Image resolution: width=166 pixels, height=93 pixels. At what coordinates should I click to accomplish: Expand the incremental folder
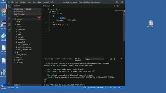pyautogui.click(x=16, y=40)
